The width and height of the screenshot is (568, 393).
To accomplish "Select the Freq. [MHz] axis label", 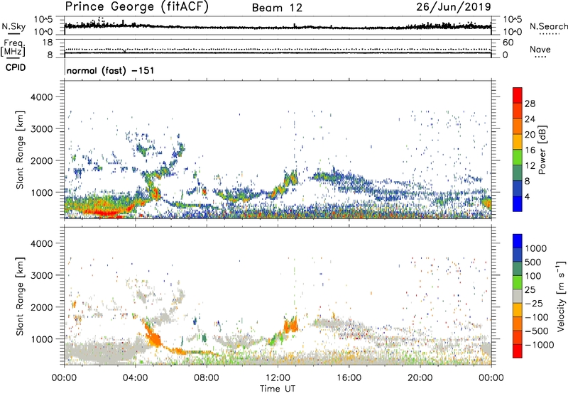I will pyautogui.click(x=13, y=48).
